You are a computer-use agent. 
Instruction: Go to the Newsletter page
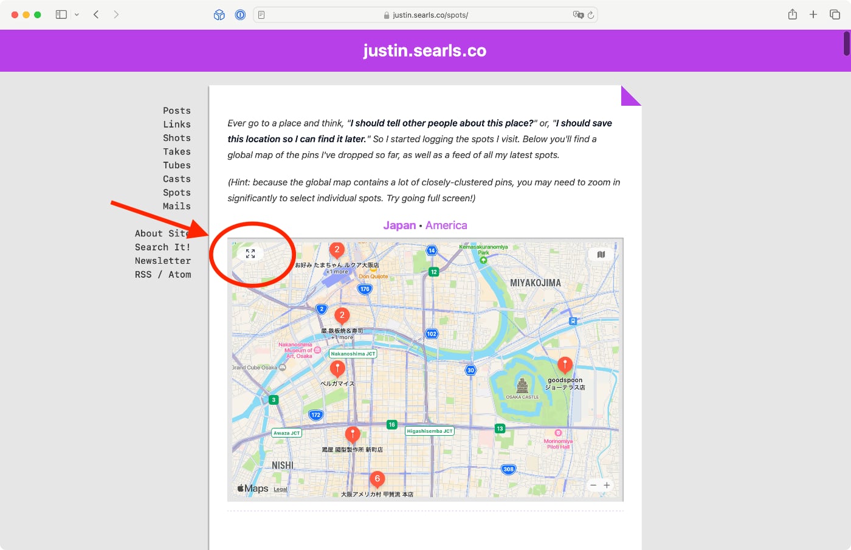coord(163,261)
